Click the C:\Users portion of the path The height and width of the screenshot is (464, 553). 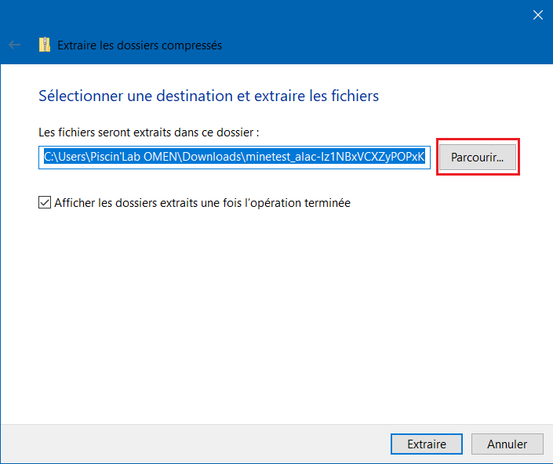(63, 157)
